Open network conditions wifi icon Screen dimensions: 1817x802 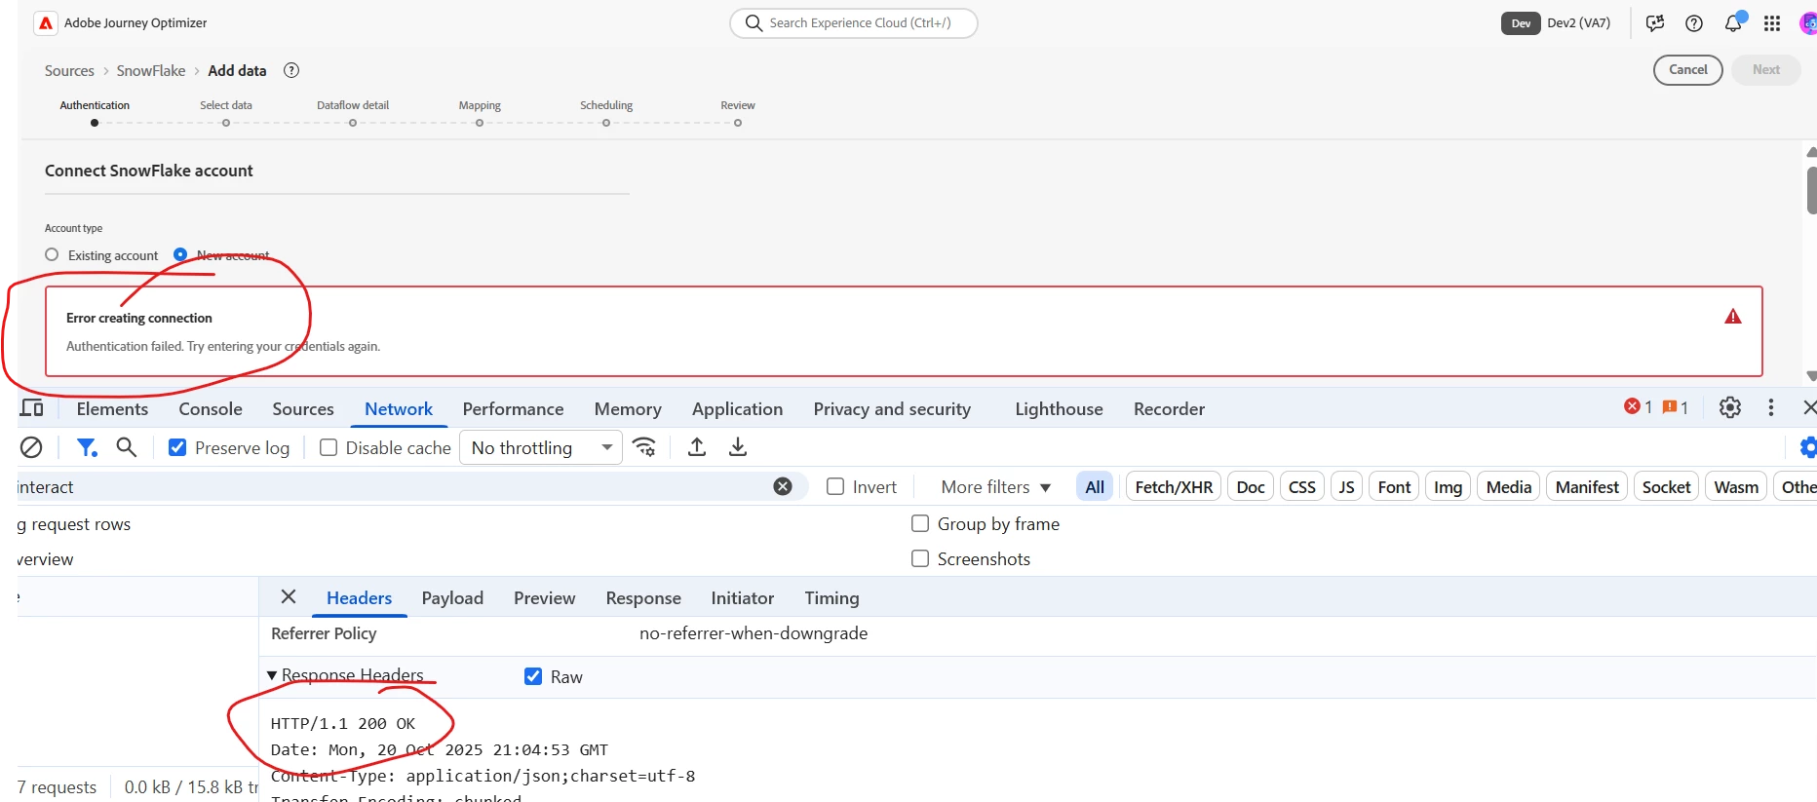point(644,447)
